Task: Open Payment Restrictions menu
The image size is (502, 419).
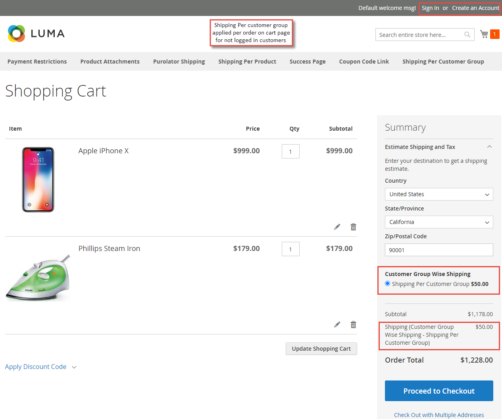Action: pos(37,62)
